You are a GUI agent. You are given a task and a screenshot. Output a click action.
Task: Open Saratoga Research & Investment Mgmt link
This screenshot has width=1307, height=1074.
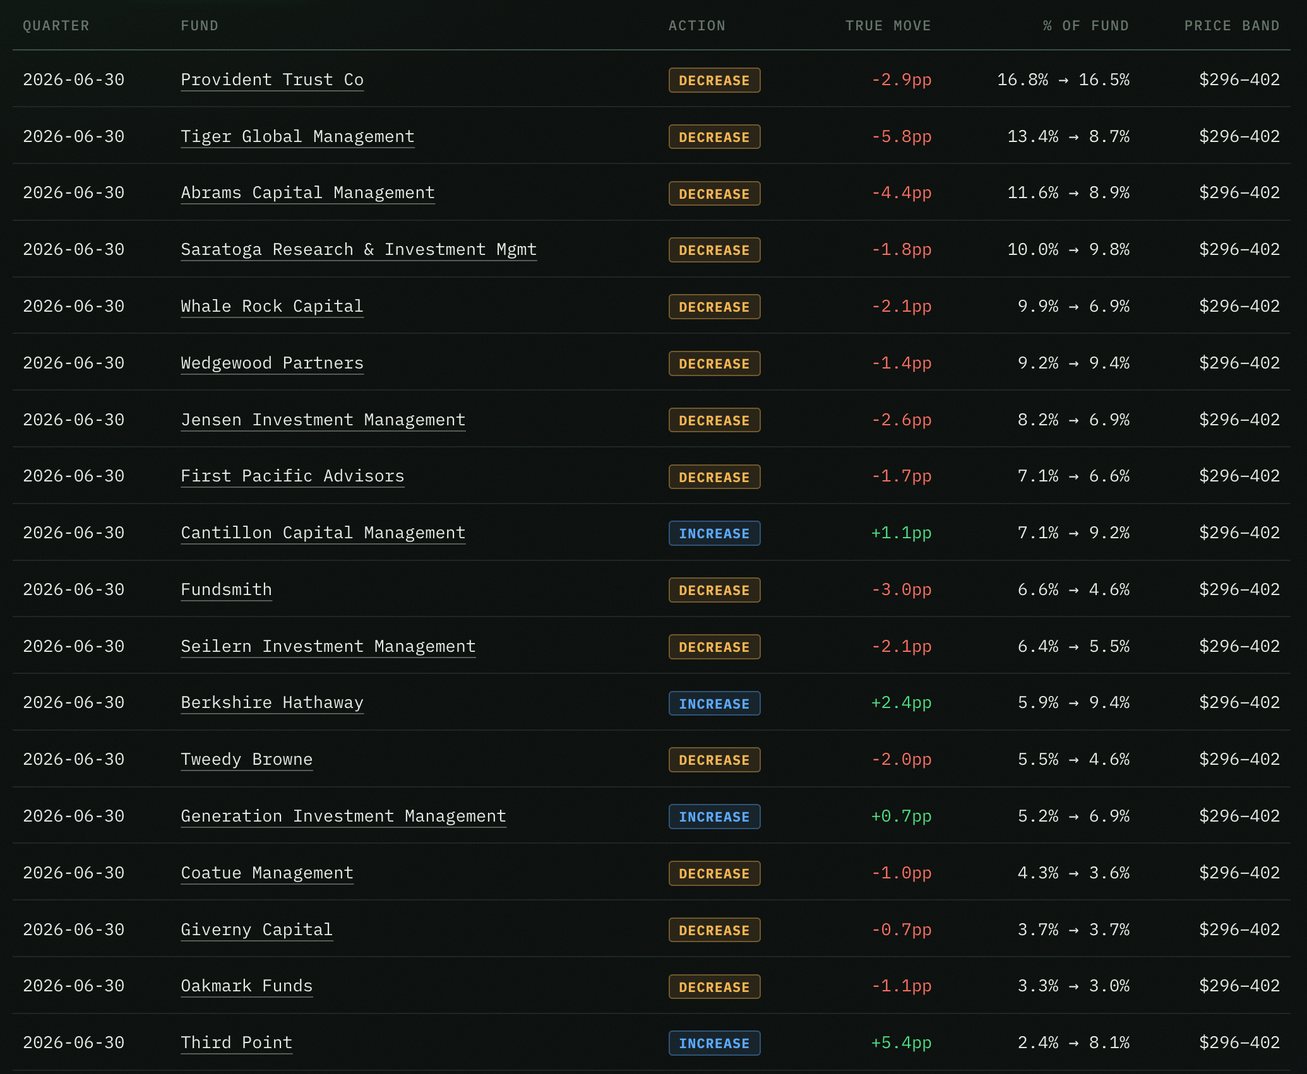coord(359,250)
